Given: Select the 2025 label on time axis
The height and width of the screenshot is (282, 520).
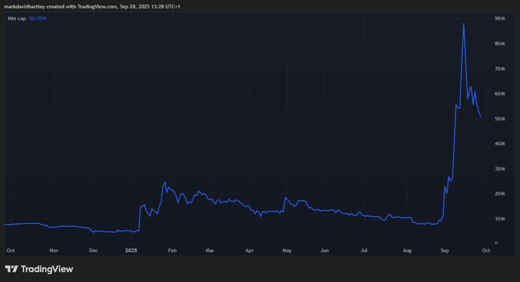Looking at the screenshot, I should (x=131, y=250).
